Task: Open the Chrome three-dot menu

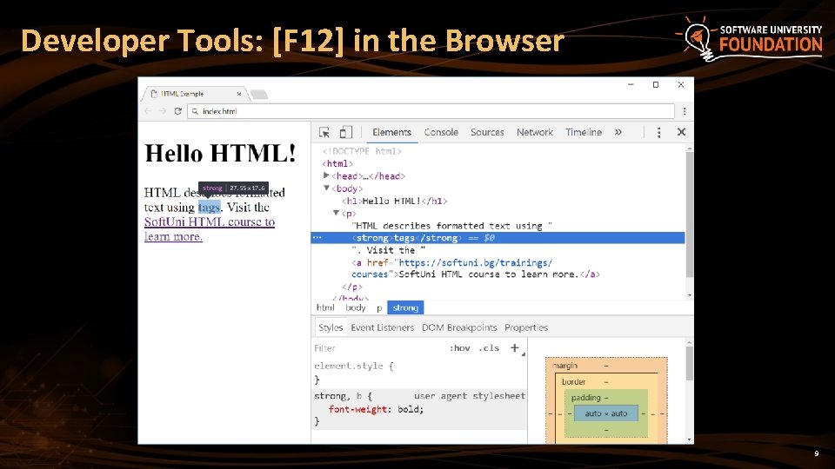Action: pos(685,111)
